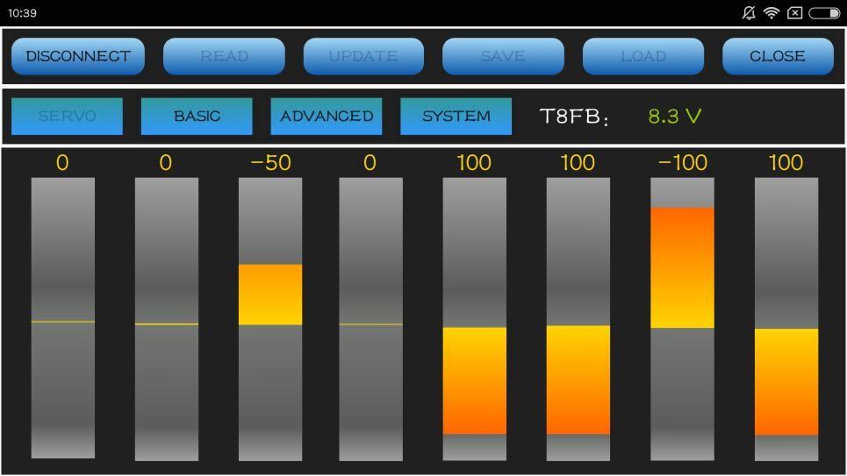The height and width of the screenshot is (476, 847).
Task: Click the fifth channel bar showing 100
Action: point(474,318)
